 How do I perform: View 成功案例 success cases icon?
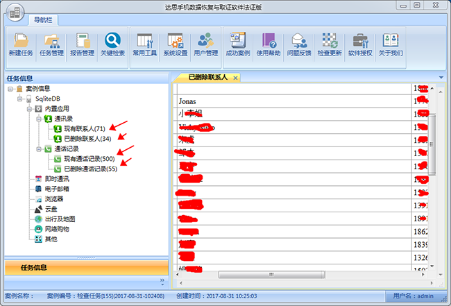pos(238,44)
